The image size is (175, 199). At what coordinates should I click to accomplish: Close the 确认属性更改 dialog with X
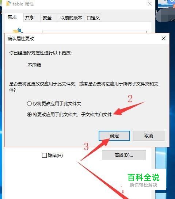click(x=164, y=38)
